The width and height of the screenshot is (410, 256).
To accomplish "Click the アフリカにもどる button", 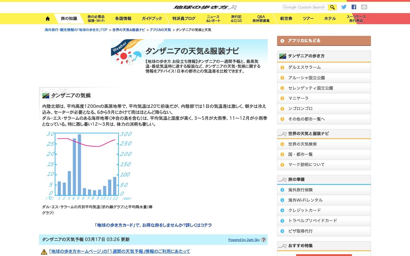I will [324, 41].
